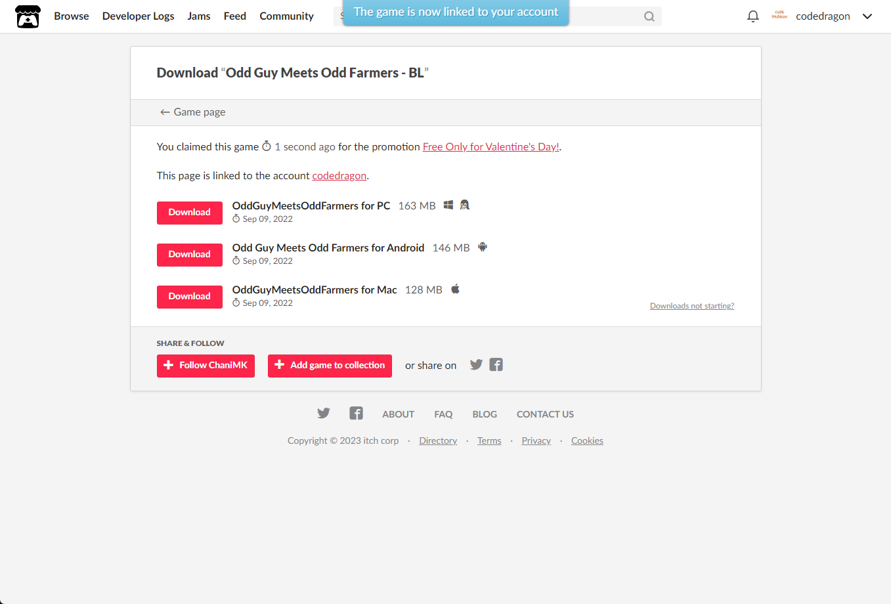Viewport: 891px width, 604px height.
Task: Open the footer Facebook icon
Action: click(357, 413)
